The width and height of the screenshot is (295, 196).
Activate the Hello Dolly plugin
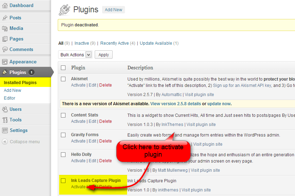78,161
